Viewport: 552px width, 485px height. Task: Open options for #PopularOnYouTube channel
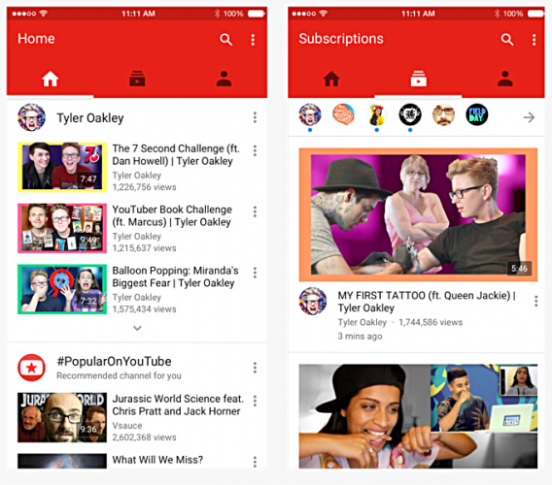tap(255, 368)
